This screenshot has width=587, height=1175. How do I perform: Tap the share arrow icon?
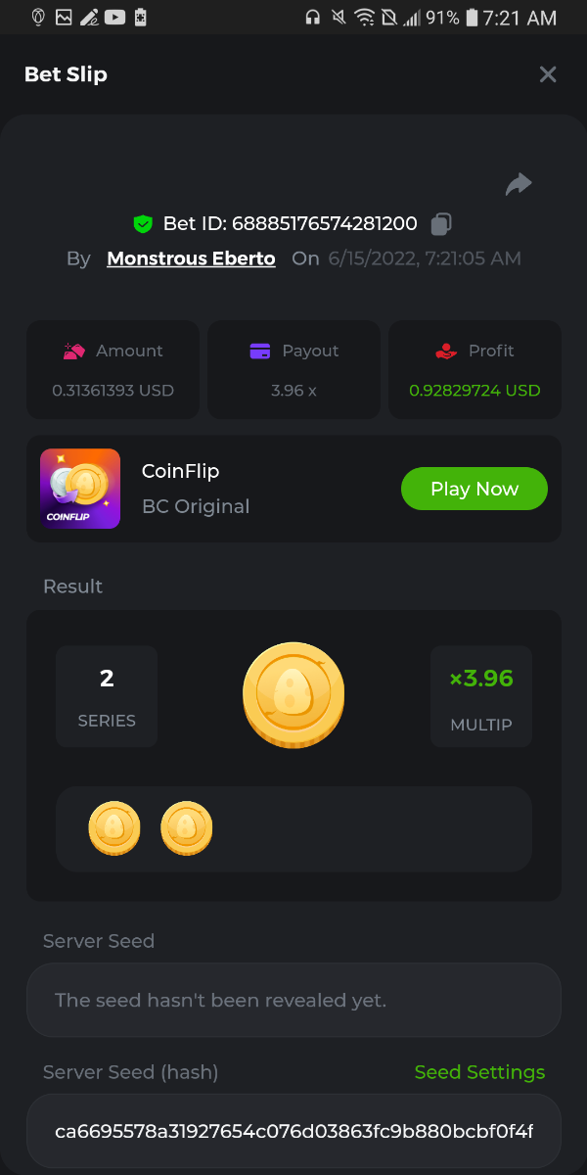coord(519,184)
